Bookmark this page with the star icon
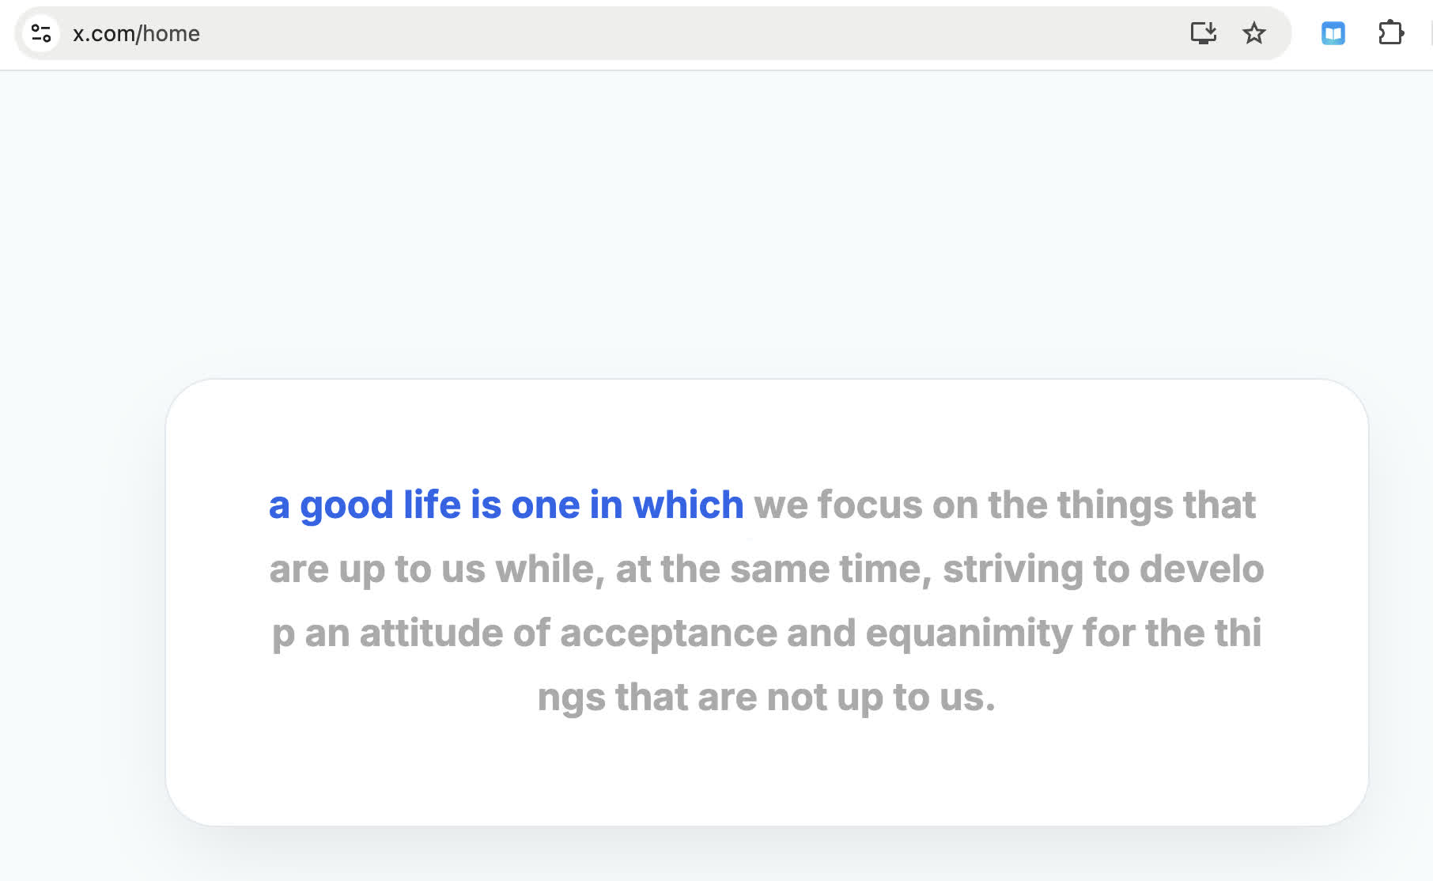This screenshot has width=1433, height=881. tap(1254, 33)
